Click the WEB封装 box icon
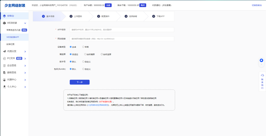Image resolution: width=266 pixels, height=136 pixels. point(4,23)
